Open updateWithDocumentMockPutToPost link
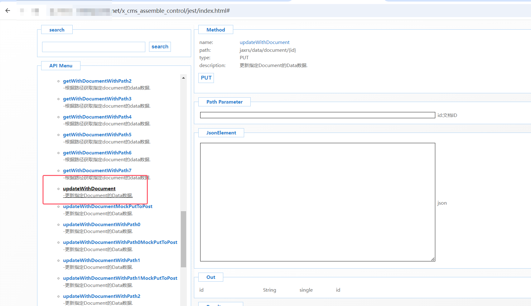531x306 pixels. point(108,206)
